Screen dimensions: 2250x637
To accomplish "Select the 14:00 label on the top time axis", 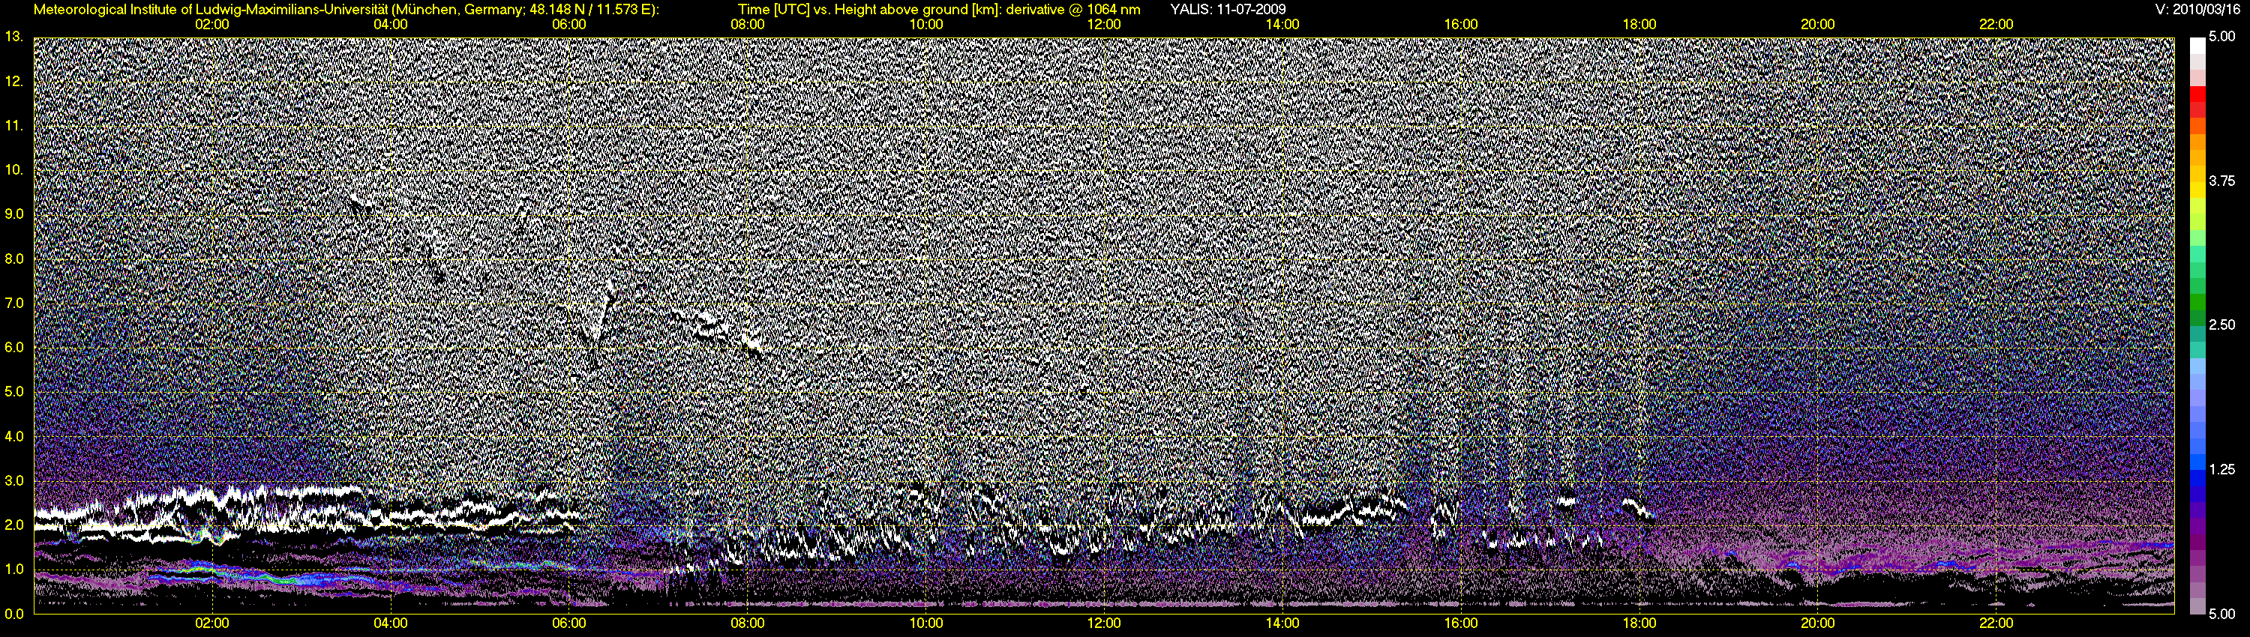I will pos(1282,25).
